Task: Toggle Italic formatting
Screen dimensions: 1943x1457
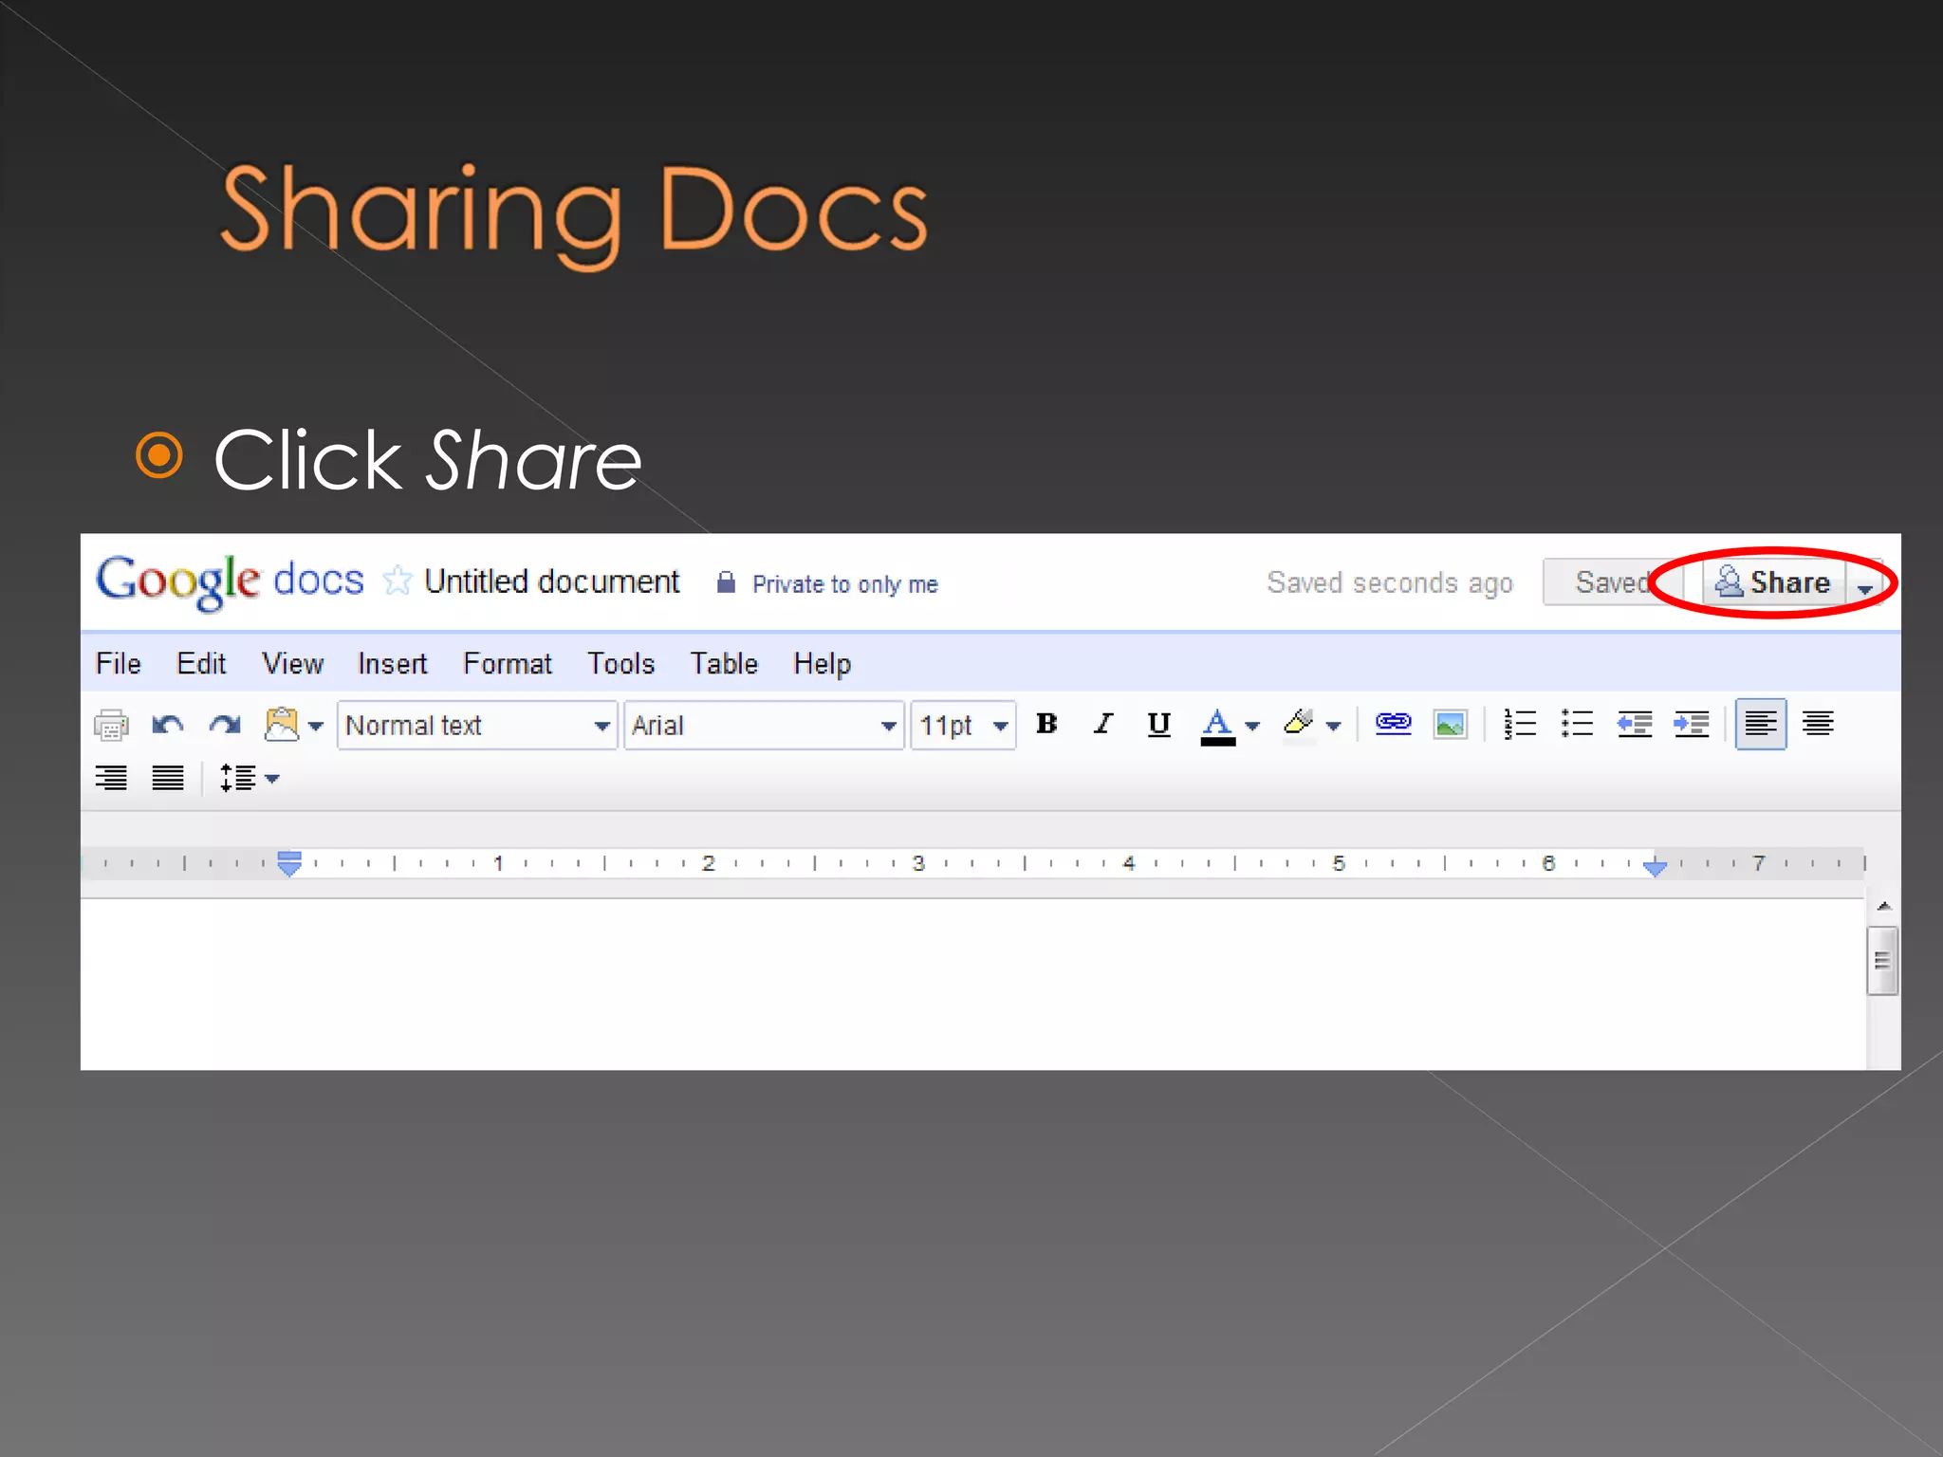Action: coord(1102,724)
